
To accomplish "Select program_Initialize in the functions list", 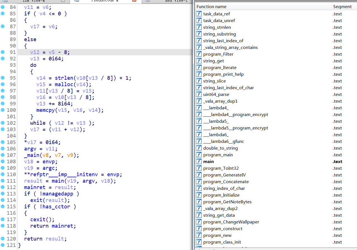I will coord(221,195).
